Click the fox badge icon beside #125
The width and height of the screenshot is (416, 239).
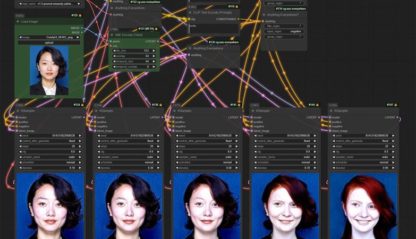[x=81, y=15]
